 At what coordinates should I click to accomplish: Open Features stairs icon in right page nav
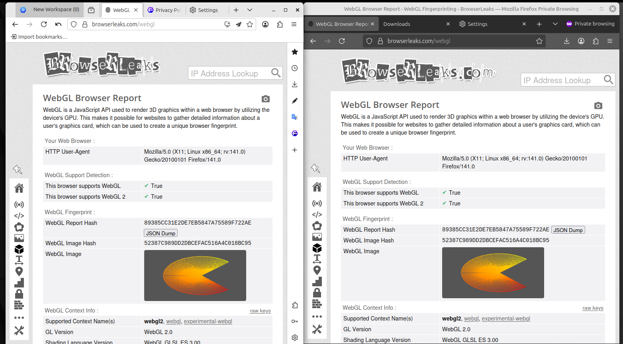317,281
